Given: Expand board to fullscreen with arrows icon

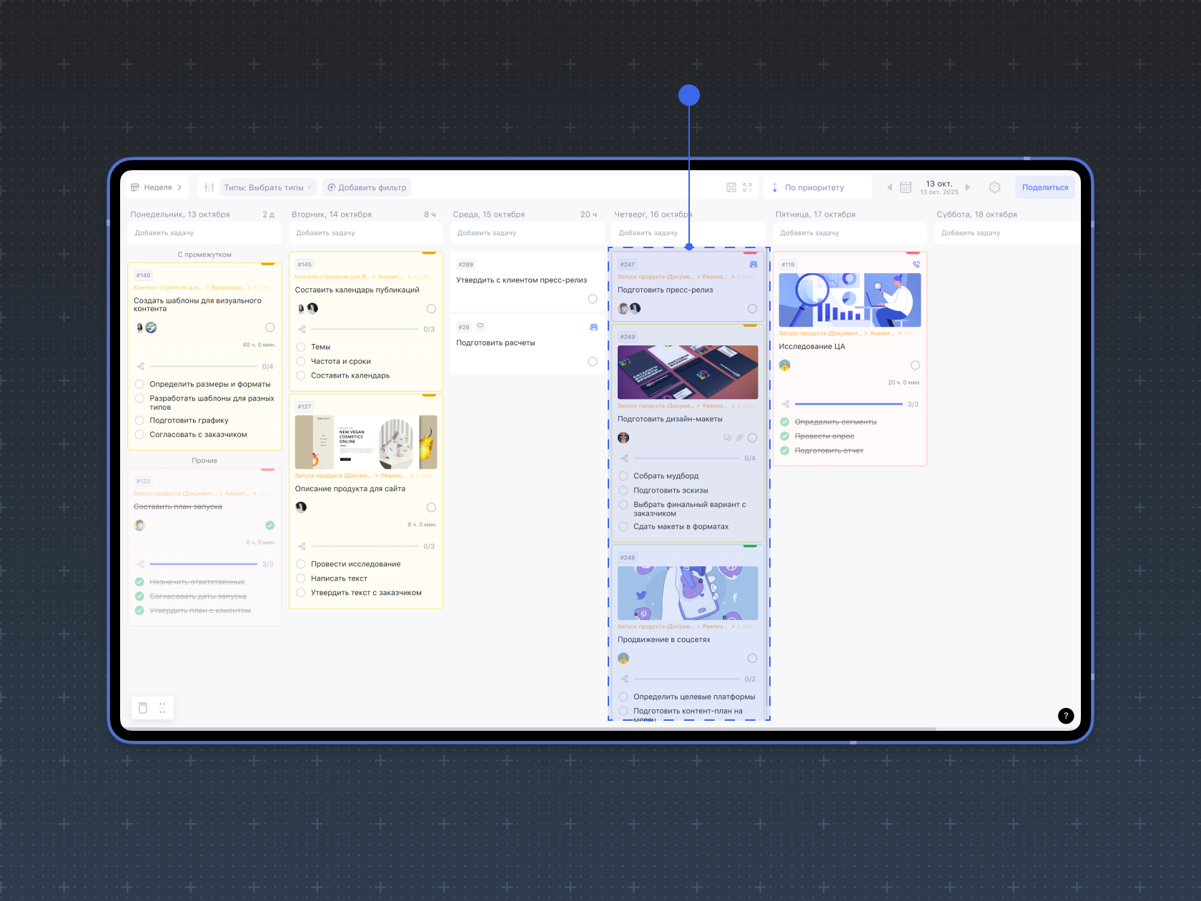Looking at the screenshot, I should pos(747,187).
